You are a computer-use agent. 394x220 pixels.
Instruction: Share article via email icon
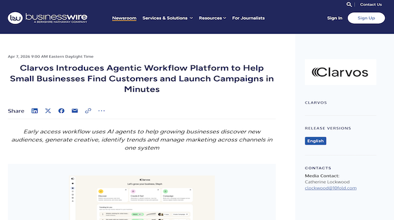coord(74,111)
